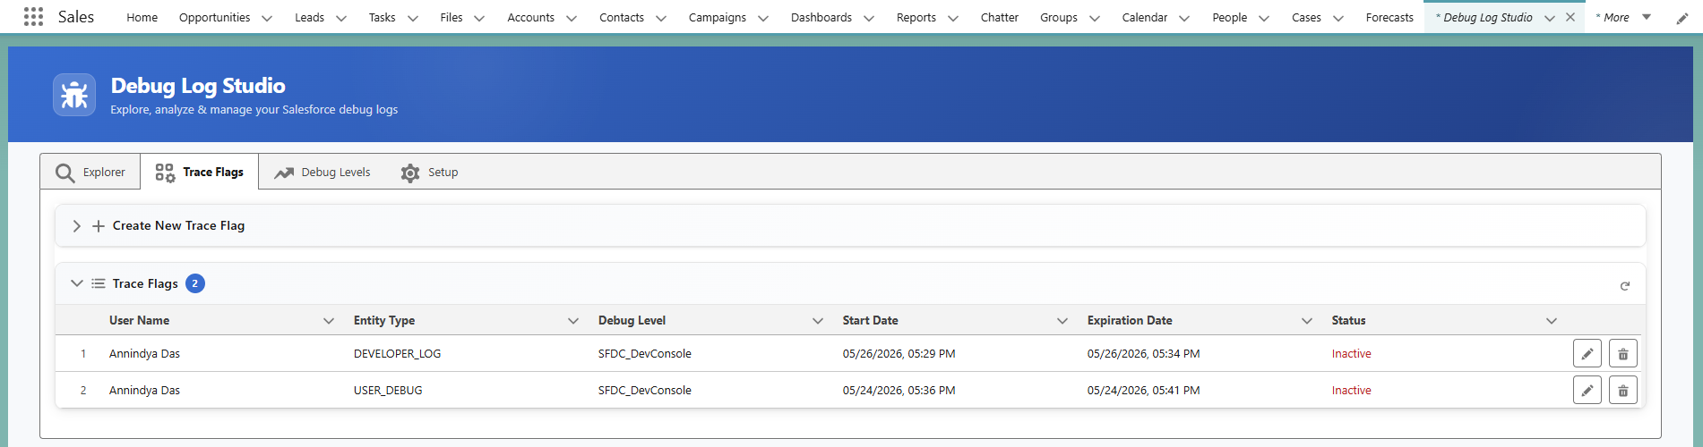The height and width of the screenshot is (447, 1703).
Task: Open the Start Date column menu chevron
Action: pos(1062,321)
